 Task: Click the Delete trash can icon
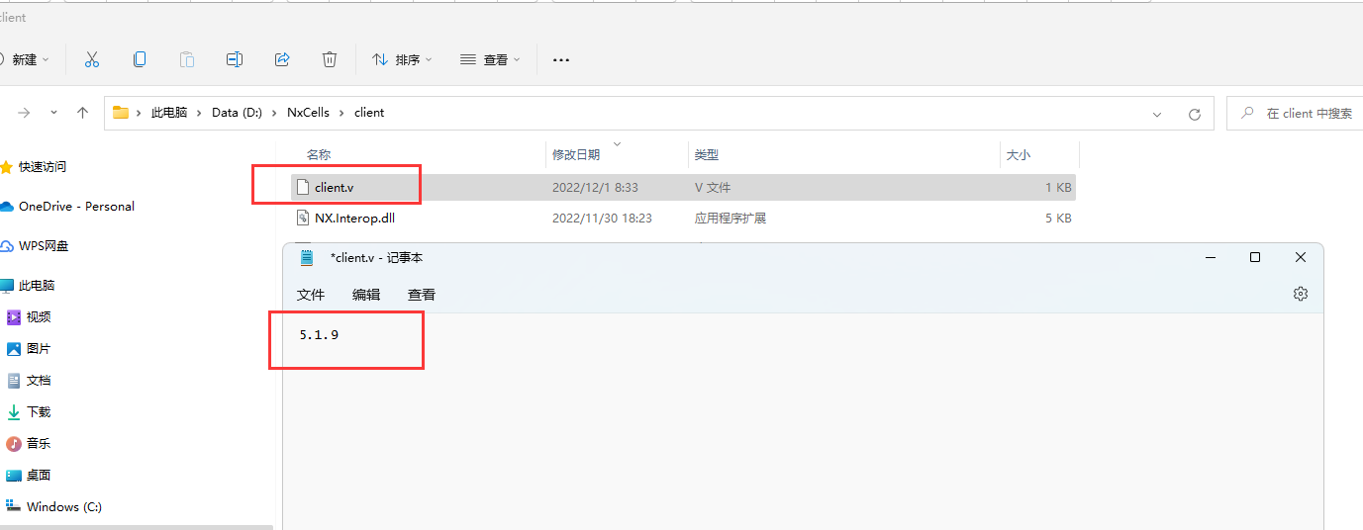coord(330,59)
